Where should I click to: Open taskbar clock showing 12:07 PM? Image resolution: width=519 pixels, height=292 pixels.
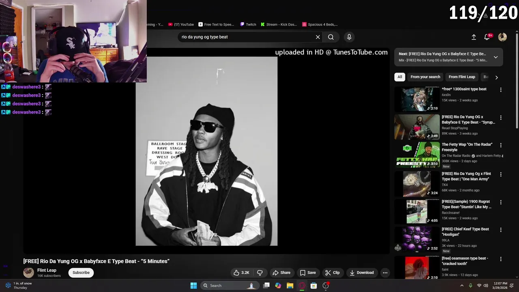click(x=500, y=286)
